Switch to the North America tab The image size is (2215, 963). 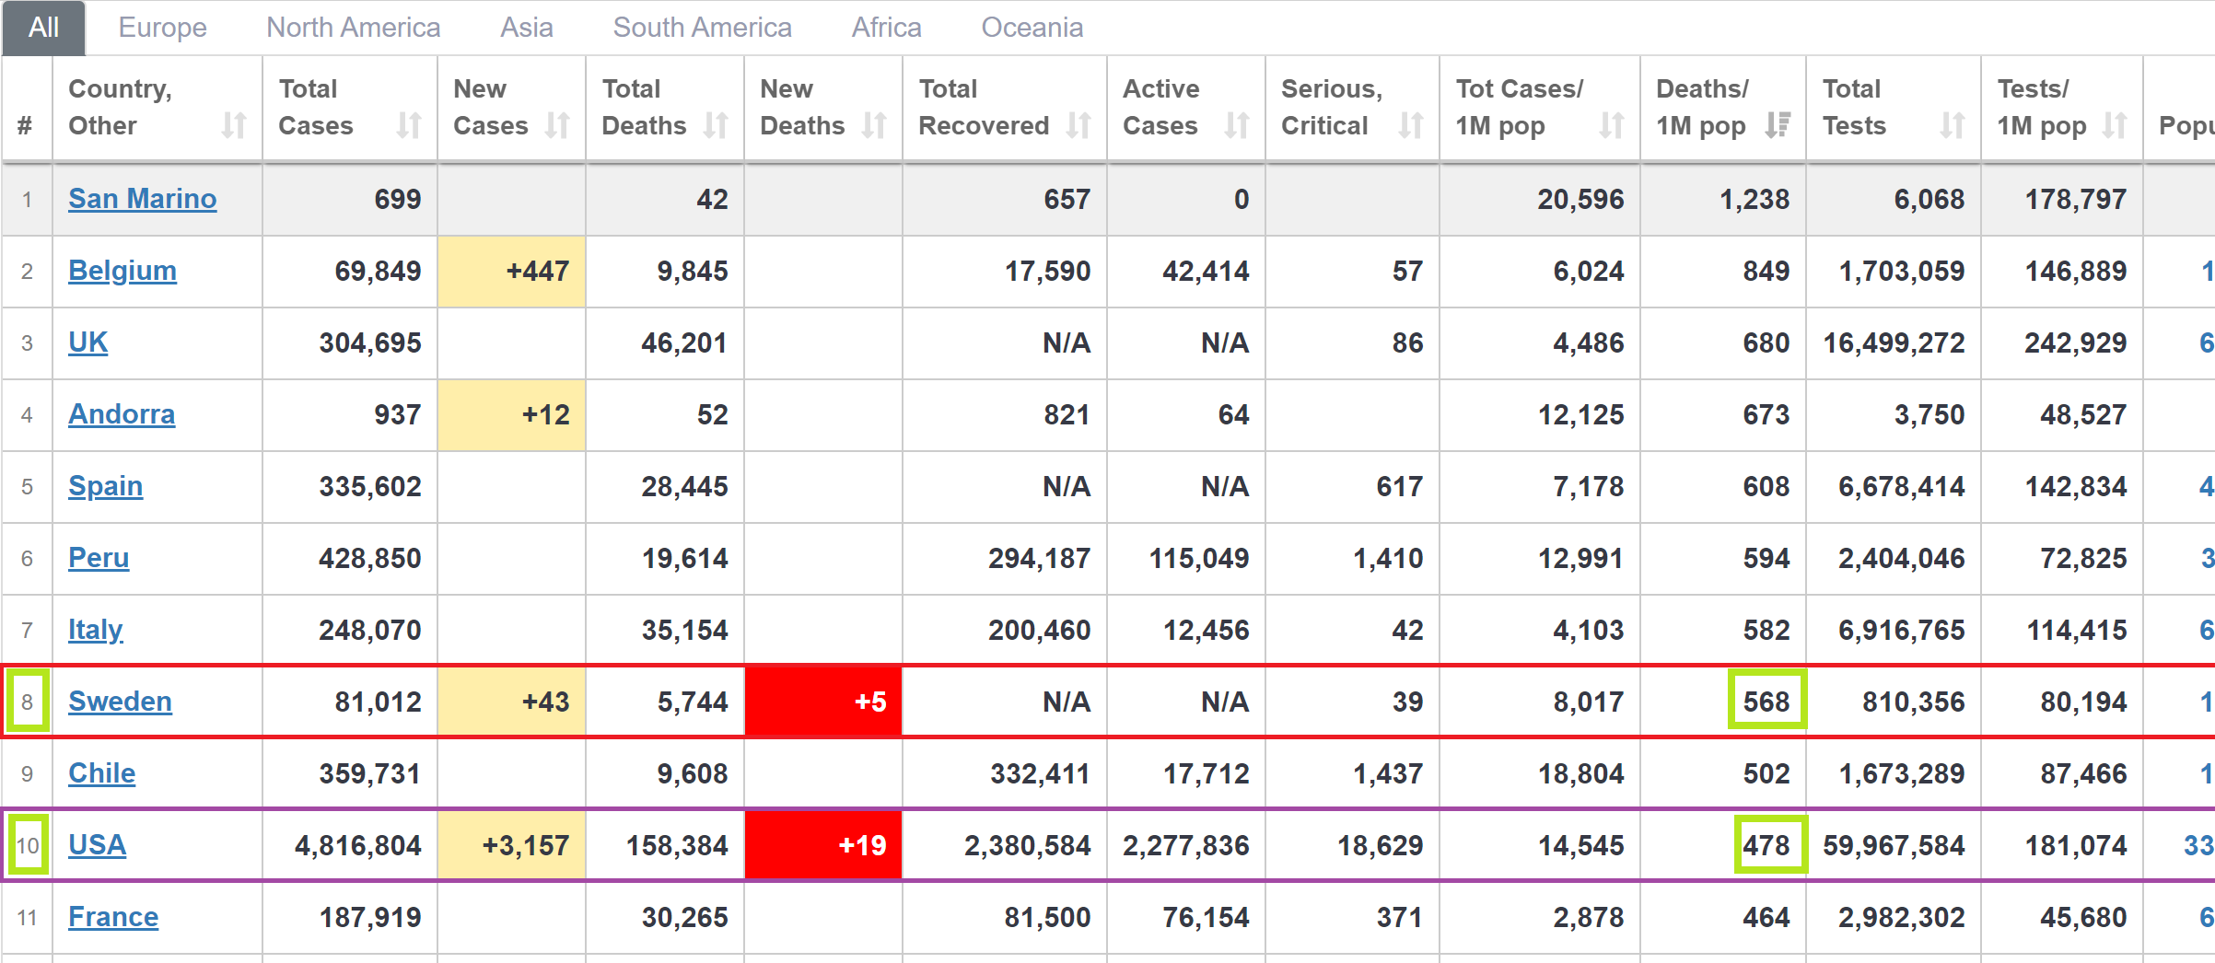pyautogui.click(x=354, y=28)
